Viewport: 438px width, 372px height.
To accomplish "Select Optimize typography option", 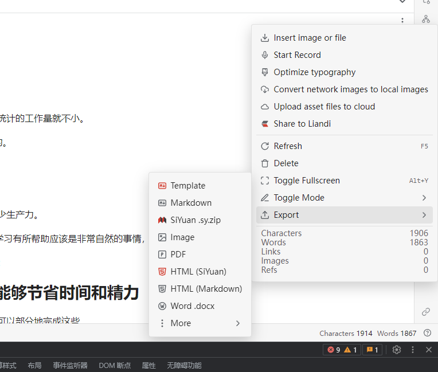I will (344, 72).
